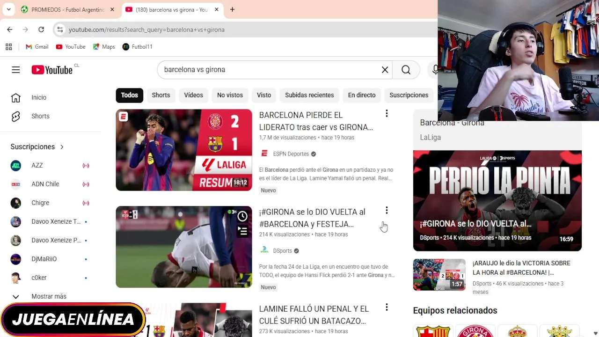The image size is (599, 337).
Task: Select the Vídeos filter chip
Action: pyautogui.click(x=193, y=95)
